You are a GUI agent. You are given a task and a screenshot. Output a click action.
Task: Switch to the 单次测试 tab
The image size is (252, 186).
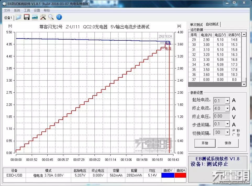pos(196,25)
